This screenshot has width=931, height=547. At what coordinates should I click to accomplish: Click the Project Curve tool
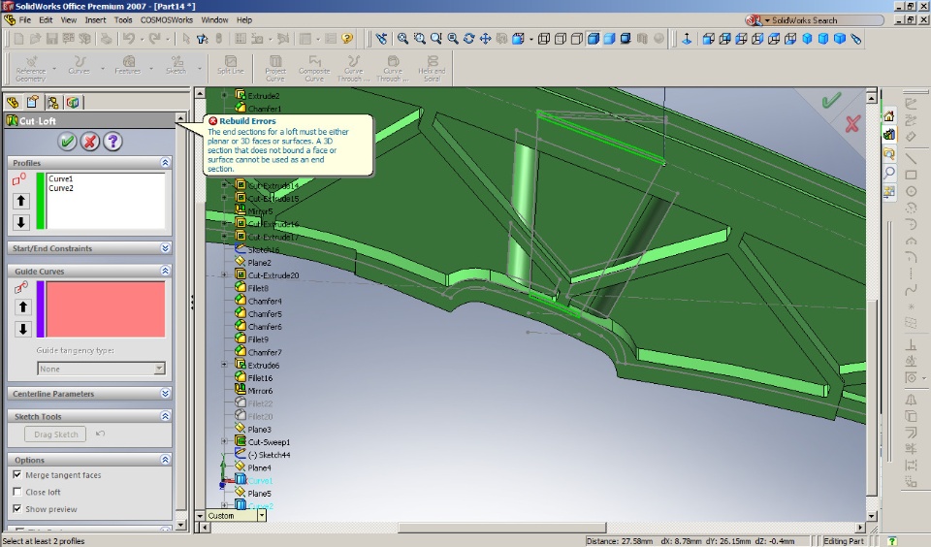click(274, 68)
